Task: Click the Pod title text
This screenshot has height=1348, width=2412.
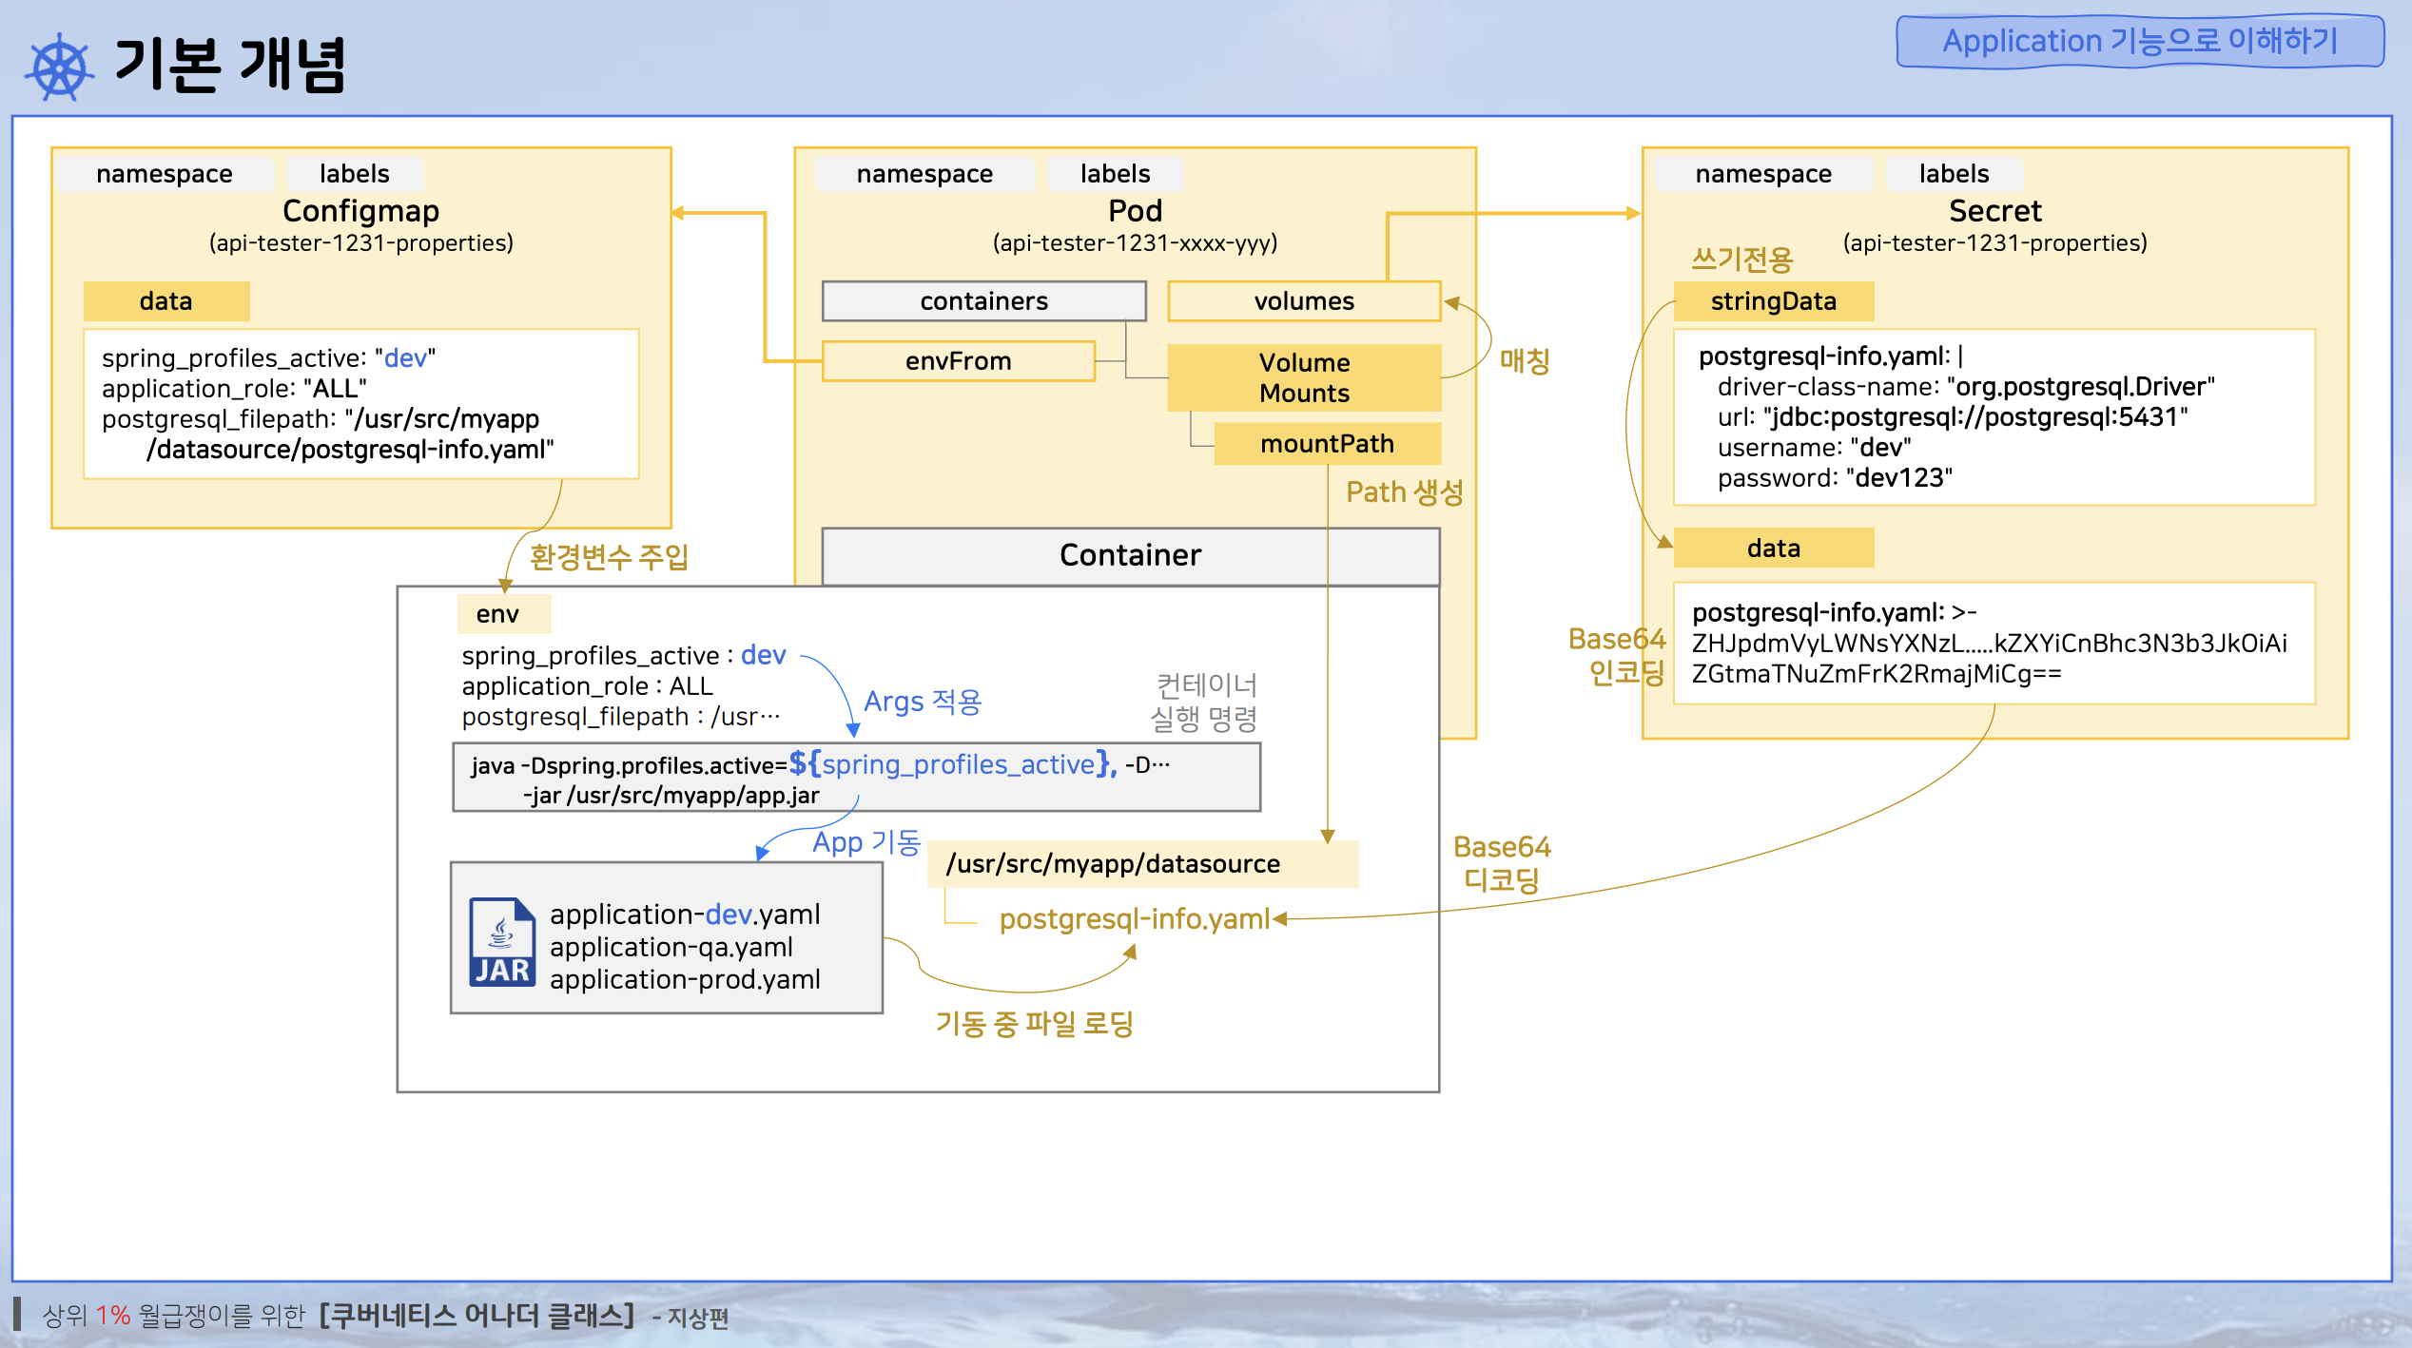Action: tap(1135, 211)
